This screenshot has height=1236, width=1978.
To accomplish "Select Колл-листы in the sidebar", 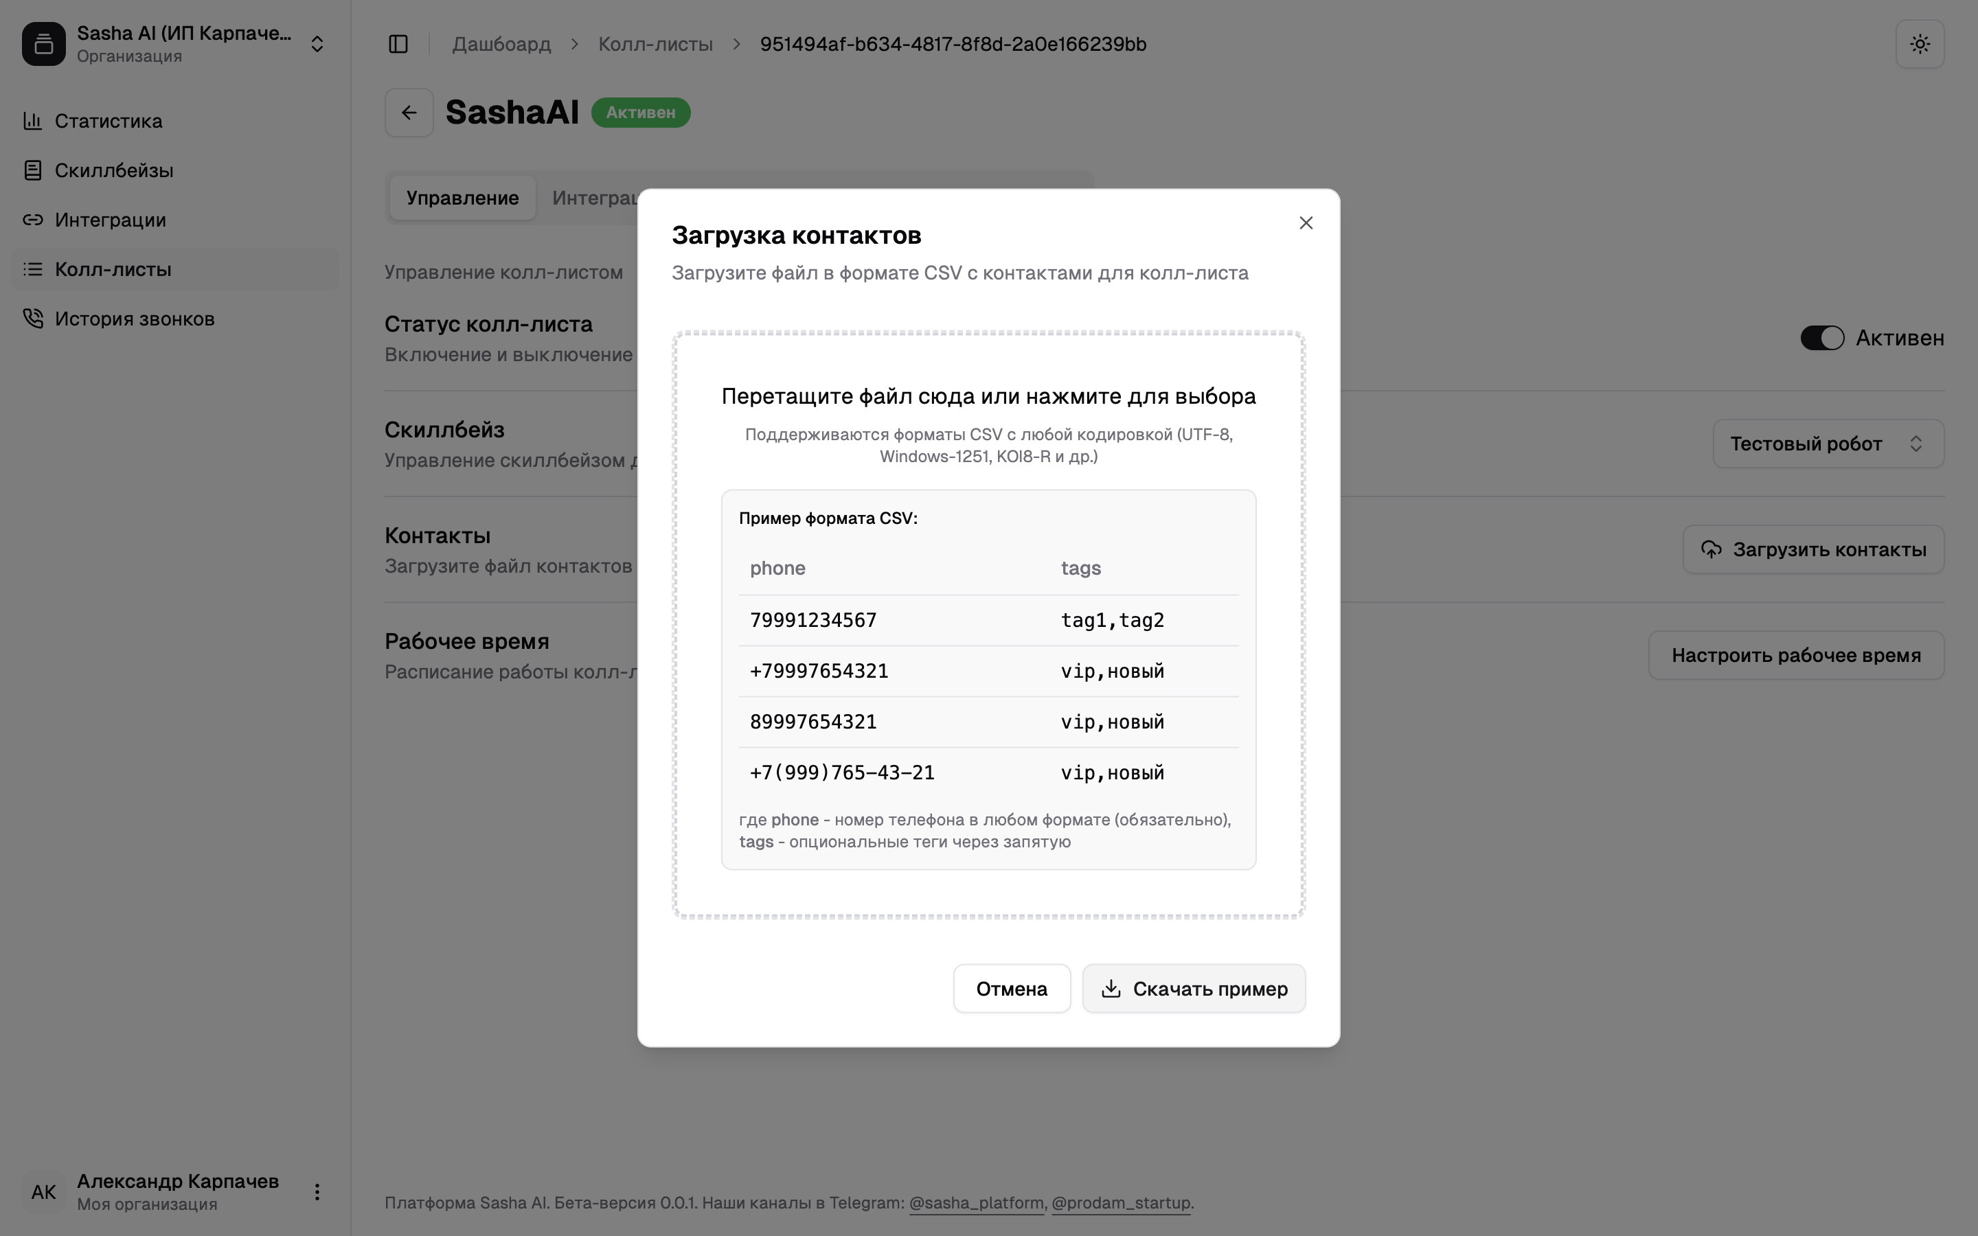I will pos(113,270).
